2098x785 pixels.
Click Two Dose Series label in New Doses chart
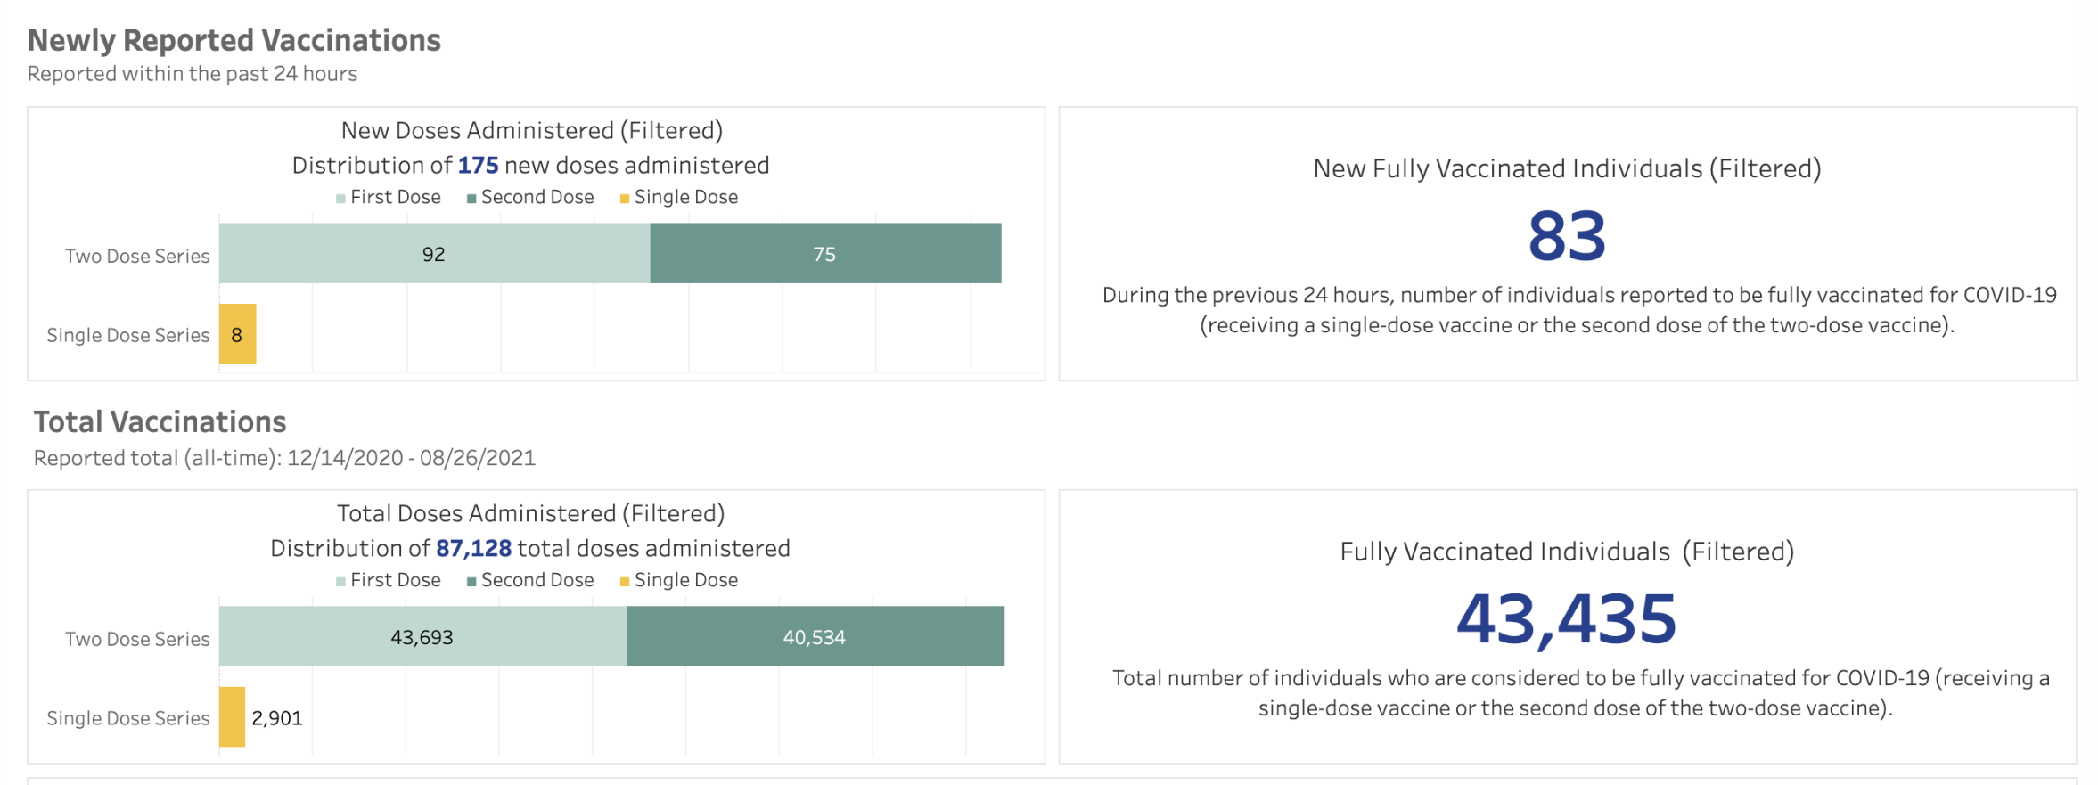point(137,257)
